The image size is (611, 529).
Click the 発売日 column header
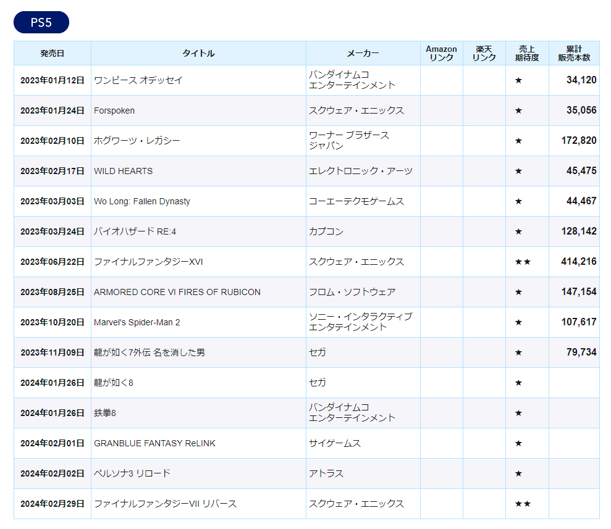click(x=53, y=53)
